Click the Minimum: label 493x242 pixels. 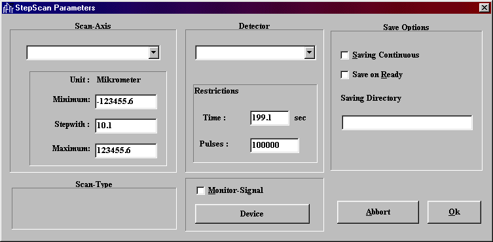[71, 99]
